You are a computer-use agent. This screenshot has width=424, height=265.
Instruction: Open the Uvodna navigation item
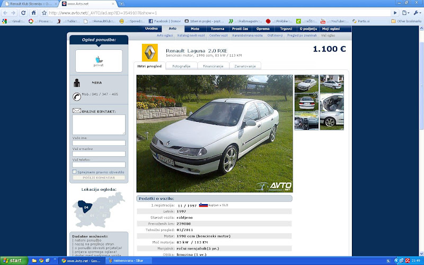pos(151,29)
